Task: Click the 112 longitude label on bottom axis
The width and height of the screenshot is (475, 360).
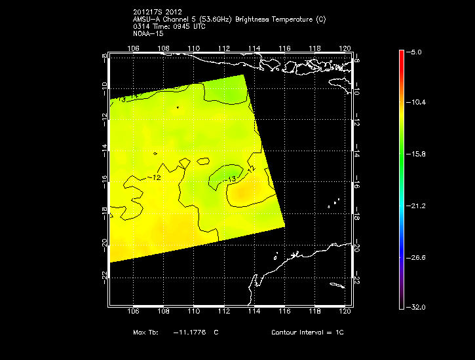Action: [224, 312]
